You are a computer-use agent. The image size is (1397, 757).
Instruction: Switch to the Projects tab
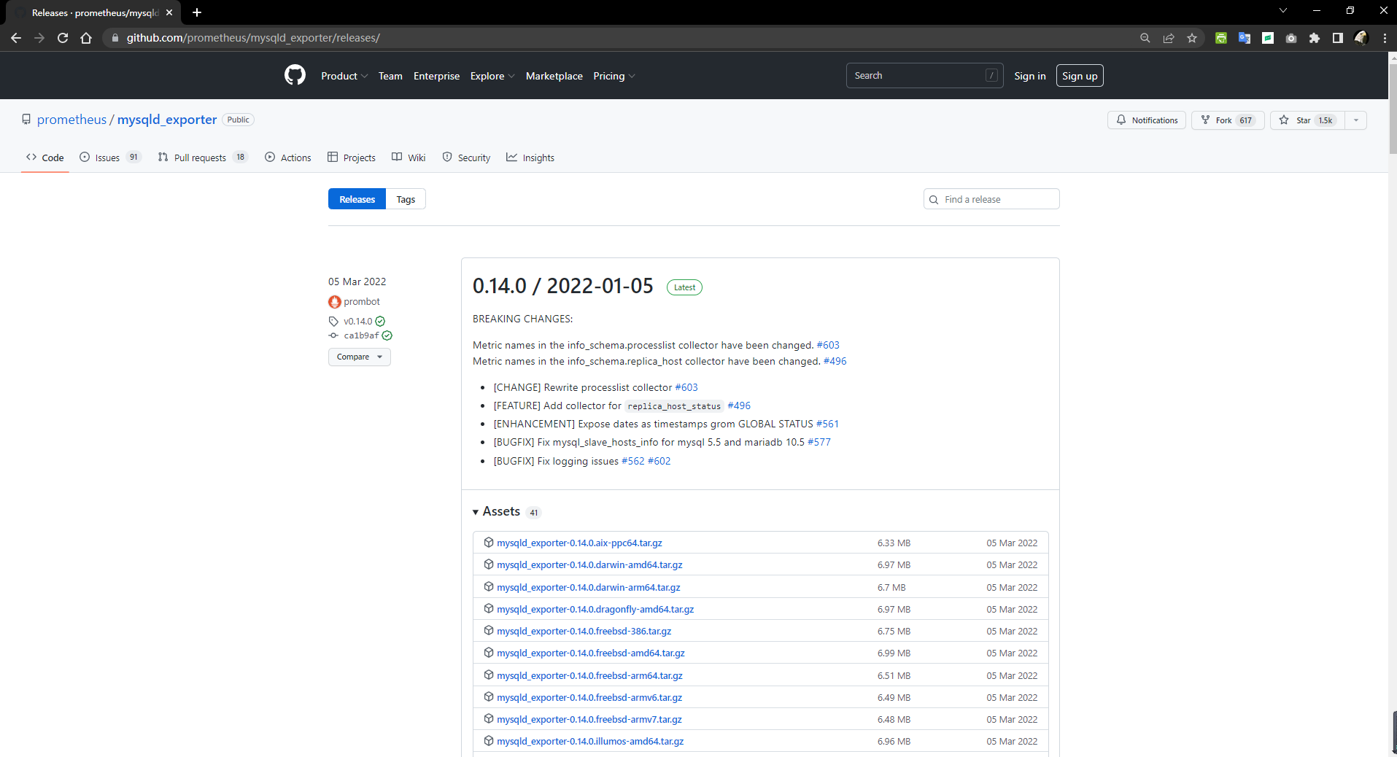[x=352, y=158]
